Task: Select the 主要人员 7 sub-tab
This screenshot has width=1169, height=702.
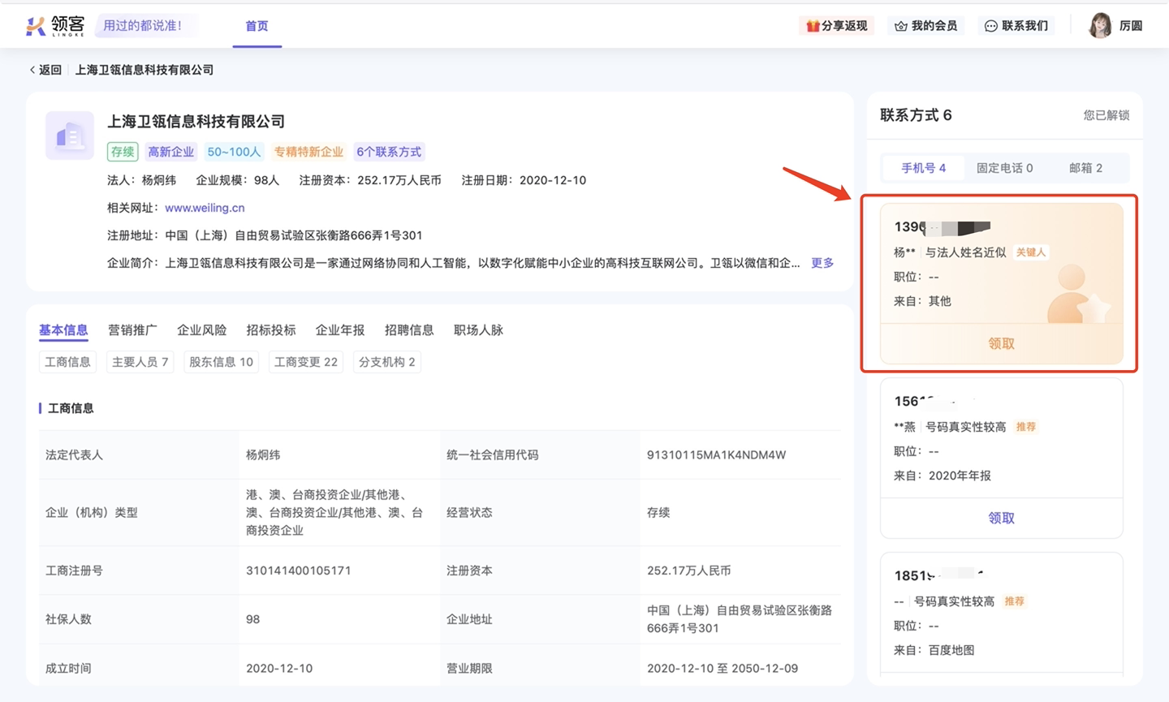Action: coord(140,362)
